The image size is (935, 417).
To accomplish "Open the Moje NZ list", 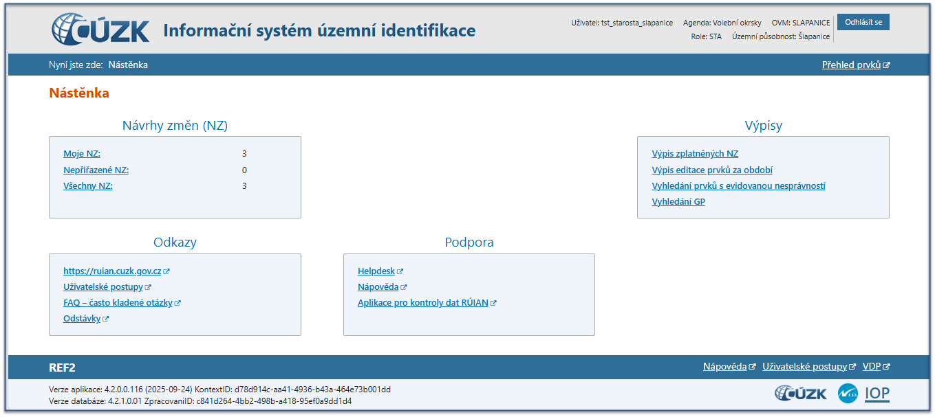I will point(81,154).
